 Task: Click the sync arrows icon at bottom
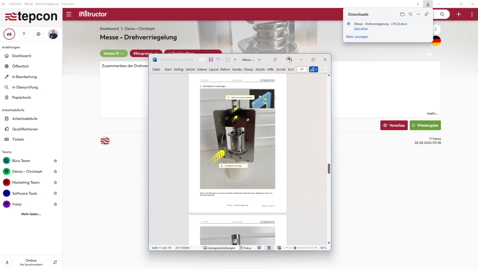[x=55, y=262]
